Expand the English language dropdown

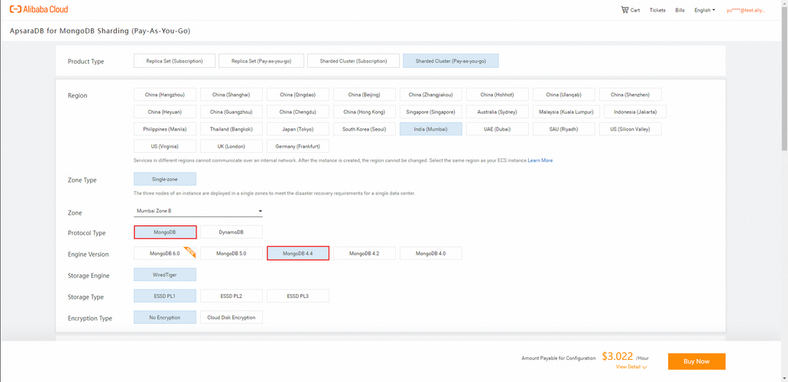[705, 10]
